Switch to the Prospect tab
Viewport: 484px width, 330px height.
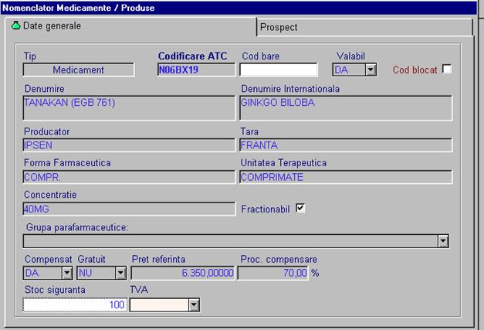(x=364, y=27)
